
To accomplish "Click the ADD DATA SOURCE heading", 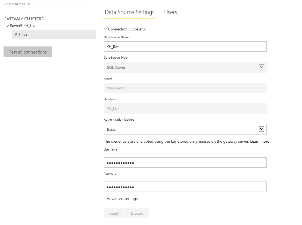I will pos(17,4).
